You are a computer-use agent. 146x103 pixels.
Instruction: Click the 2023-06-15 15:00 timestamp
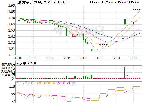click(x=58, y=2)
